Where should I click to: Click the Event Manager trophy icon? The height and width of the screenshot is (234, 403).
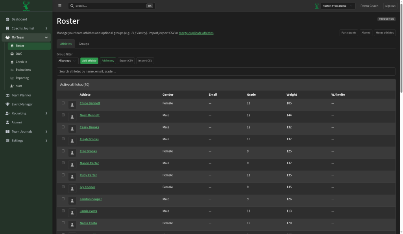pos(7,104)
